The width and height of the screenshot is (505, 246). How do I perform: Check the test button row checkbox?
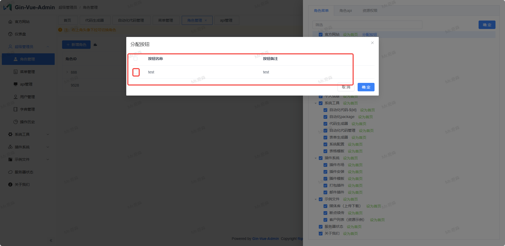(x=136, y=72)
